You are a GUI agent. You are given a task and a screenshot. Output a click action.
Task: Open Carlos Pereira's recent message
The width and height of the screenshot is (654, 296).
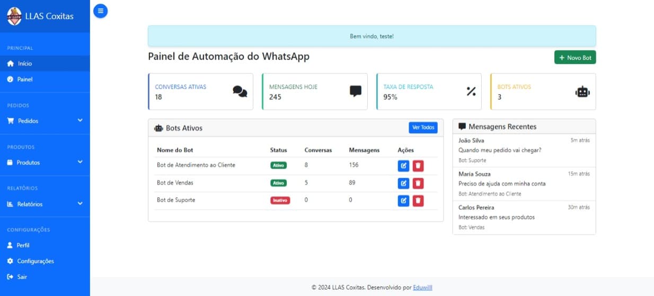click(x=524, y=217)
